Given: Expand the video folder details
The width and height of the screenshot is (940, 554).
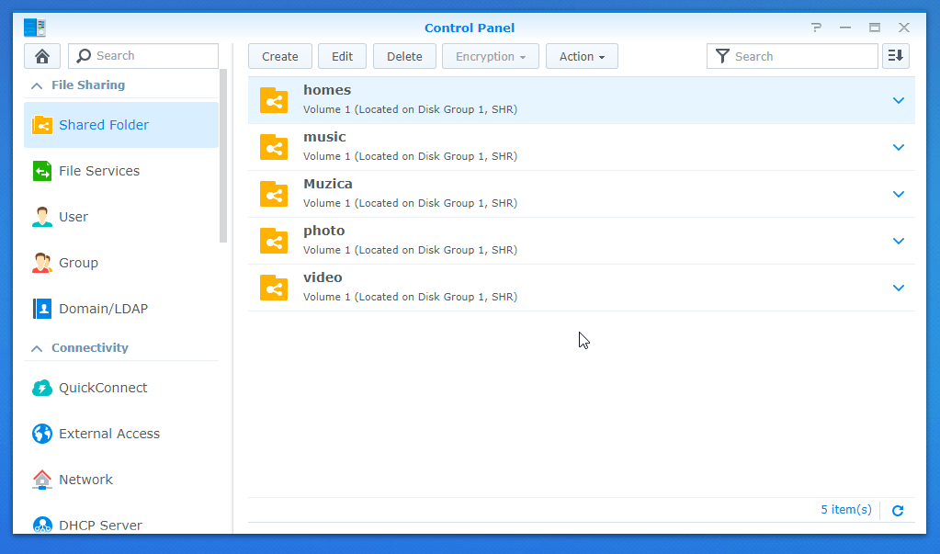Looking at the screenshot, I should 899,288.
